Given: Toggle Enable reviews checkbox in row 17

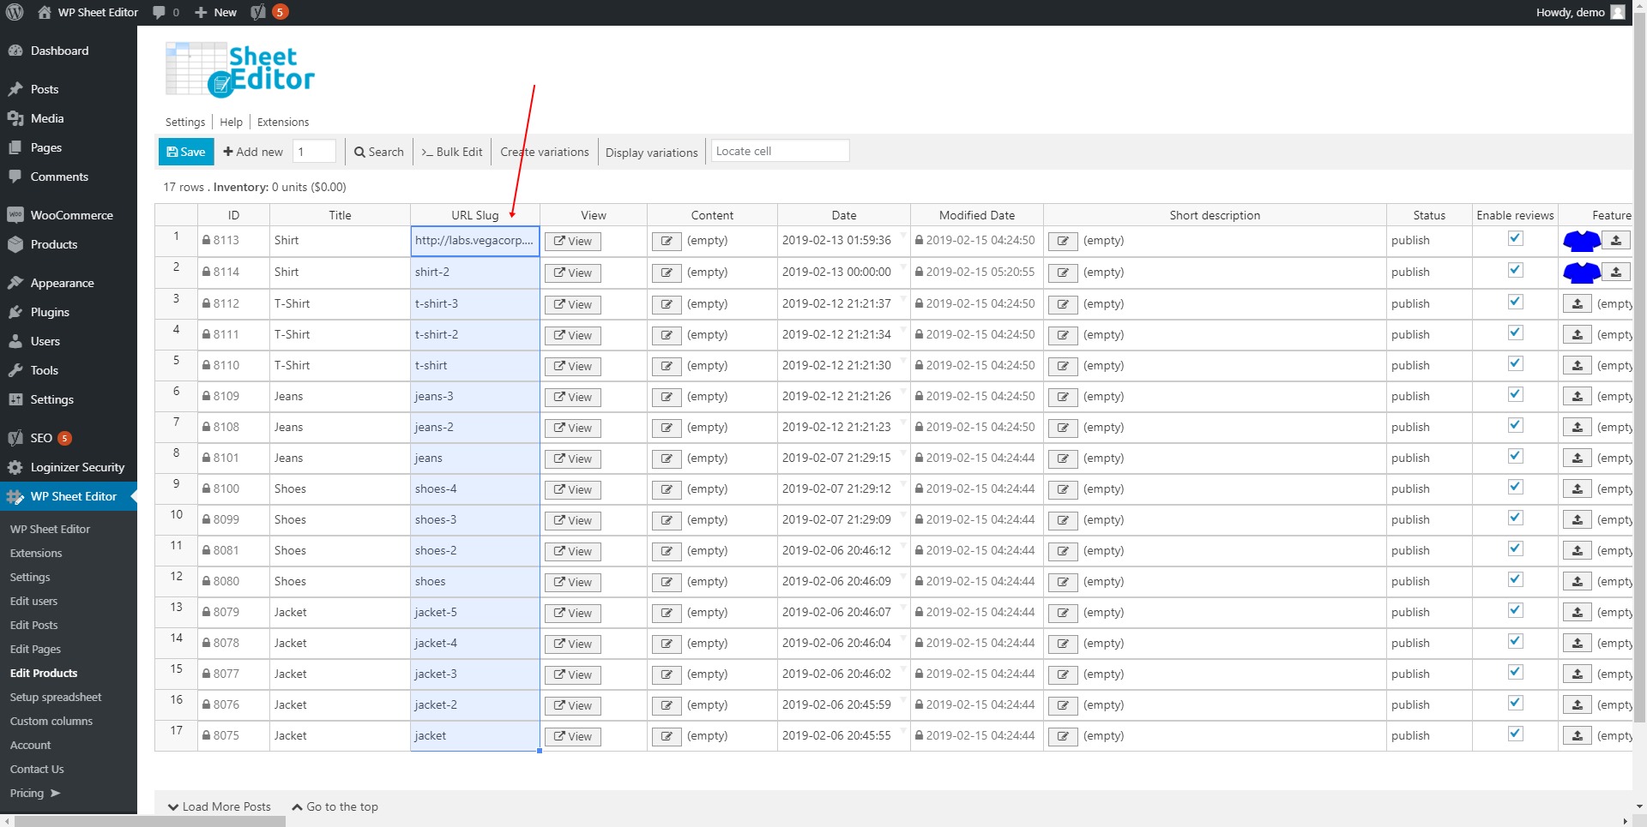Looking at the screenshot, I should click(x=1515, y=734).
